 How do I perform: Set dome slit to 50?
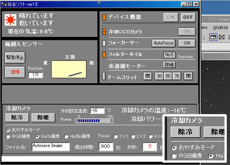tap(168, 76)
